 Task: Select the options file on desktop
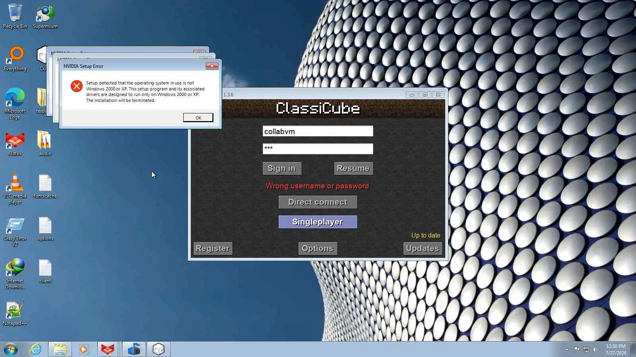pyautogui.click(x=45, y=229)
